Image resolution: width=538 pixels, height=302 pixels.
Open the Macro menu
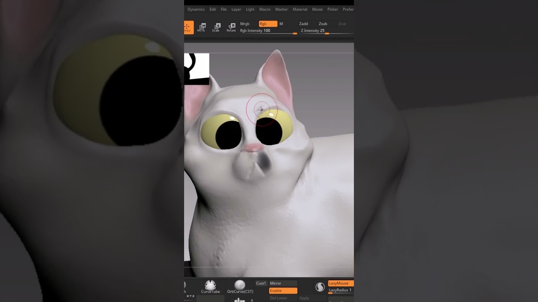(265, 9)
